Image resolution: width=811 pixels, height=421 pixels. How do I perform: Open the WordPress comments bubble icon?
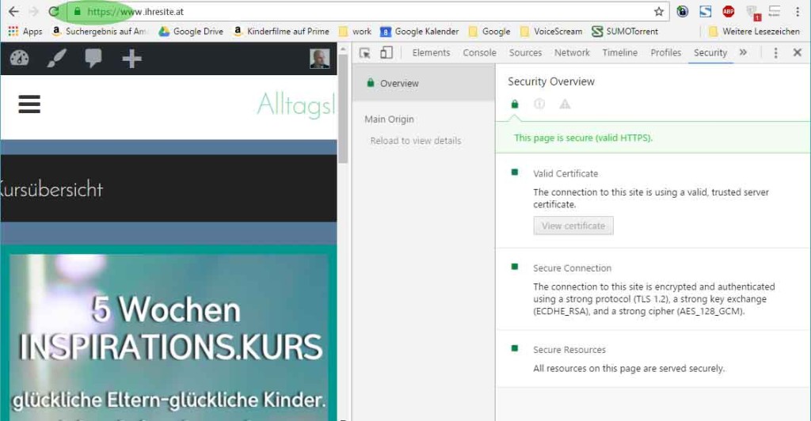[x=93, y=59]
